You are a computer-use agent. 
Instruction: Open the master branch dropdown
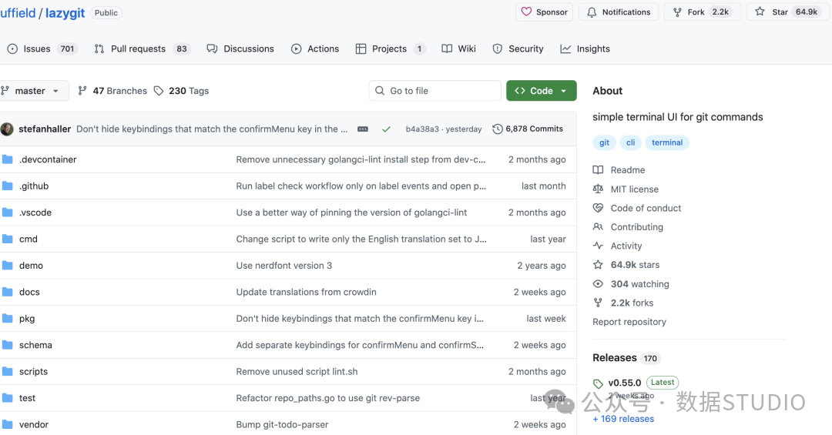coord(33,91)
